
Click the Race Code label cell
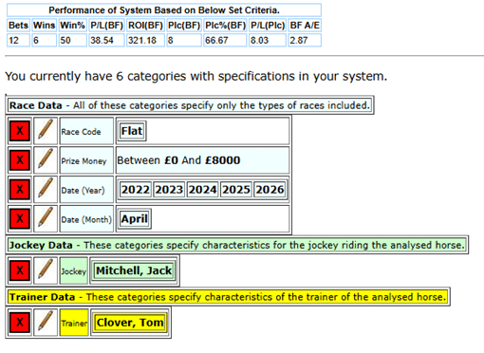coord(86,131)
